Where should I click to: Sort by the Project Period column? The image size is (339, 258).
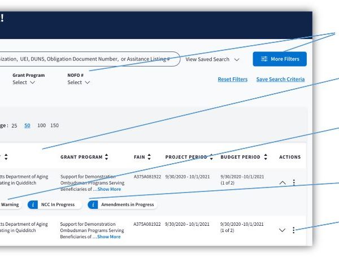211,157
